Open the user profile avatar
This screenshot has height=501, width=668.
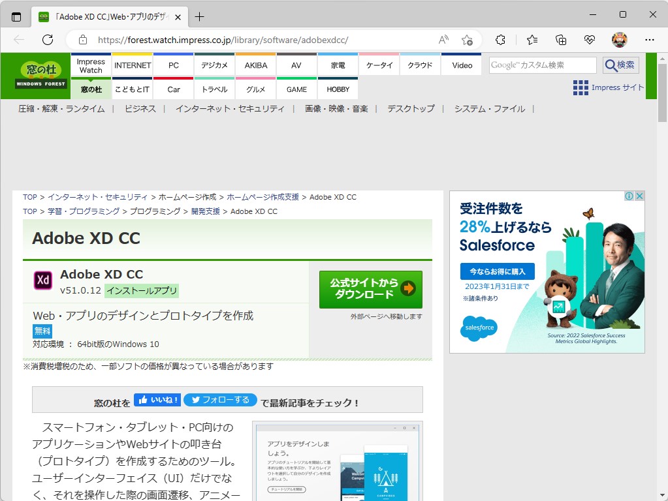point(620,40)
